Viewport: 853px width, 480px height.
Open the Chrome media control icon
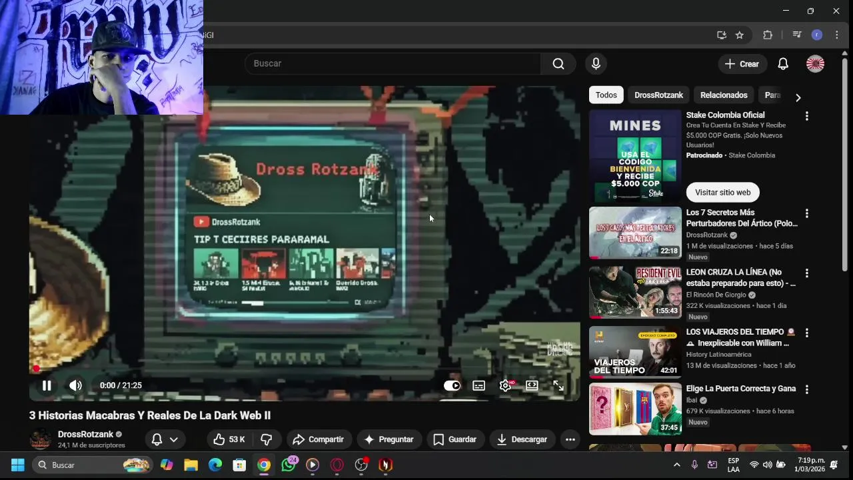[796, 35]
